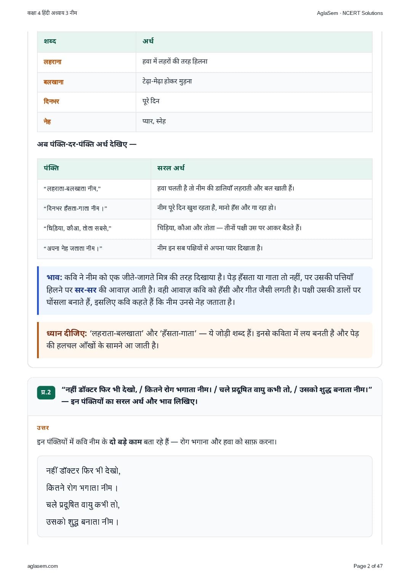Viewport: 410px width, 580px height.
Task: Select the अर्थ column header
Action: pyautogui.click(x=148, y=41)
